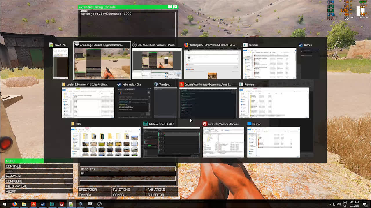The image size is (371, 208).
Task: Open the Action Center notifications icon
Action: tap(365, 204)
